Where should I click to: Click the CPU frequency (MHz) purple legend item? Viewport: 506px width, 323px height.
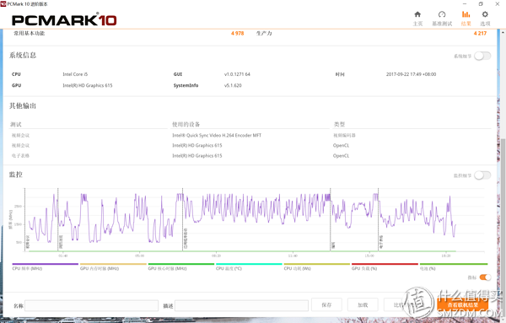pos(46,266)
